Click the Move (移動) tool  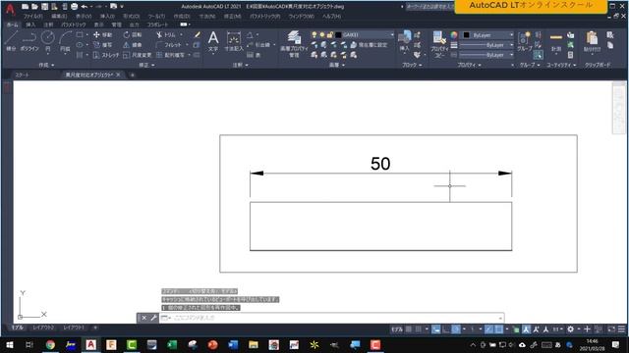pyautogui.click(x=102, y=35)
